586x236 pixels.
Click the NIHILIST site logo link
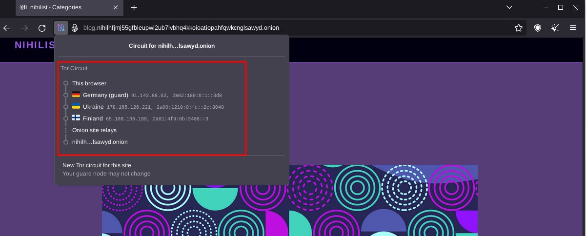click(35, 45)
